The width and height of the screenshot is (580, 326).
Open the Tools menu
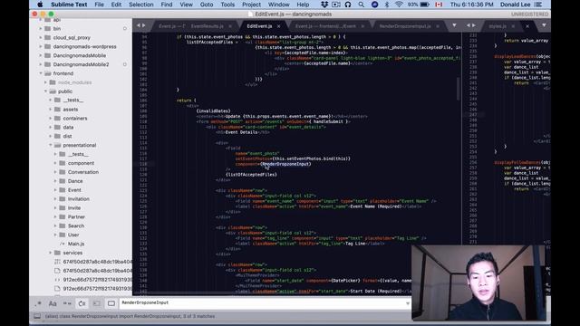coord(227,5)
